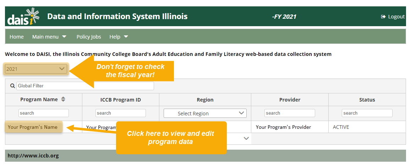Click the Global Filter search magnifier icon
This screenshot has width=411, height=167.
click(13, 86)
